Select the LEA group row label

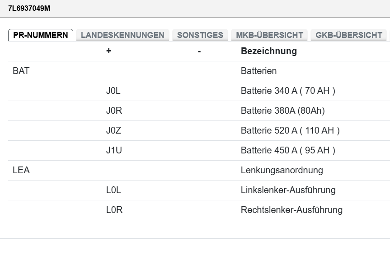click(21, 170)
